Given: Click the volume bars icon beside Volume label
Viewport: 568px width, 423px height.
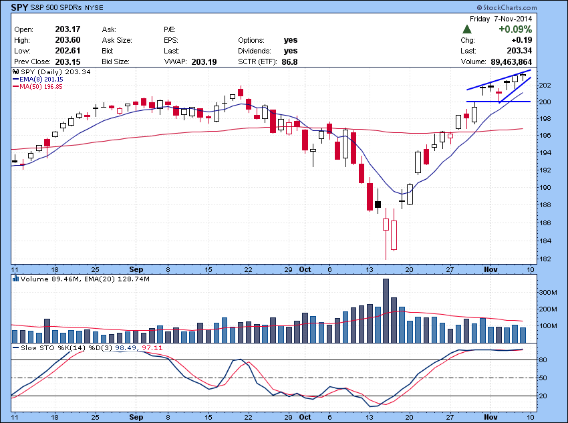Looking at the screenshot, I should [16, 279].
